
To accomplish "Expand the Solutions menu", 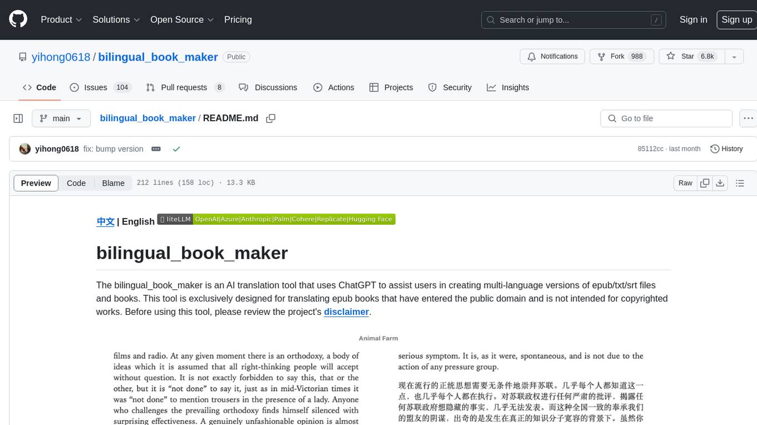I will point(115,19).
